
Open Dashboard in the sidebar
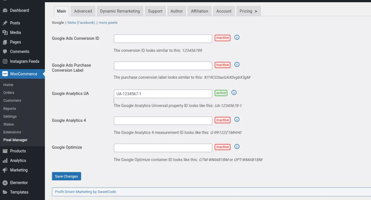coord(19,10)
